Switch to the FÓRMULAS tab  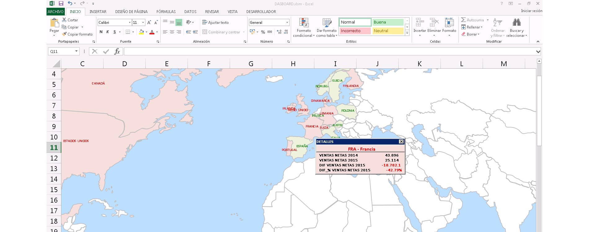pos(166,12)
